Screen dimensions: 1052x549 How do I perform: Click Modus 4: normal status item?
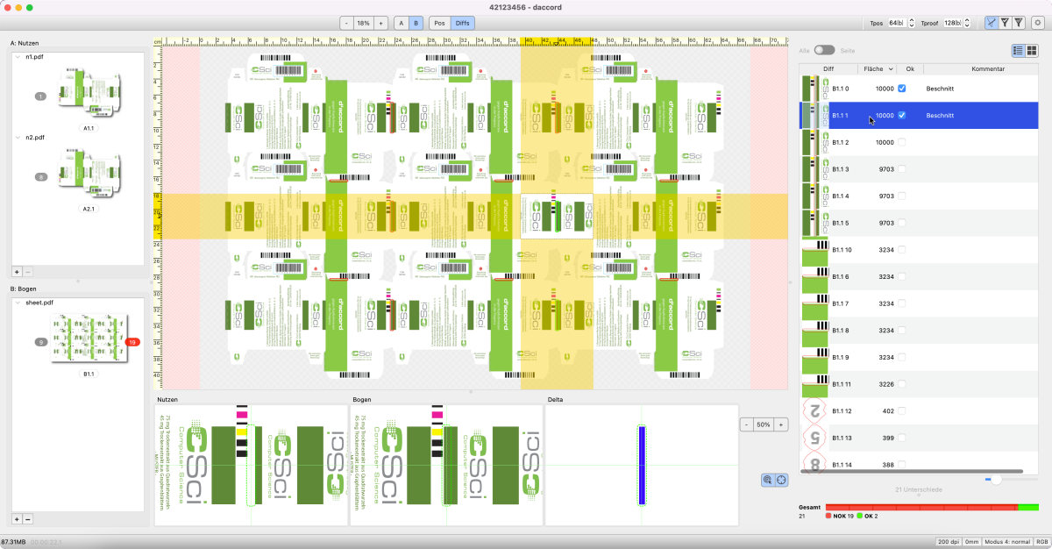pos(1007,543)
